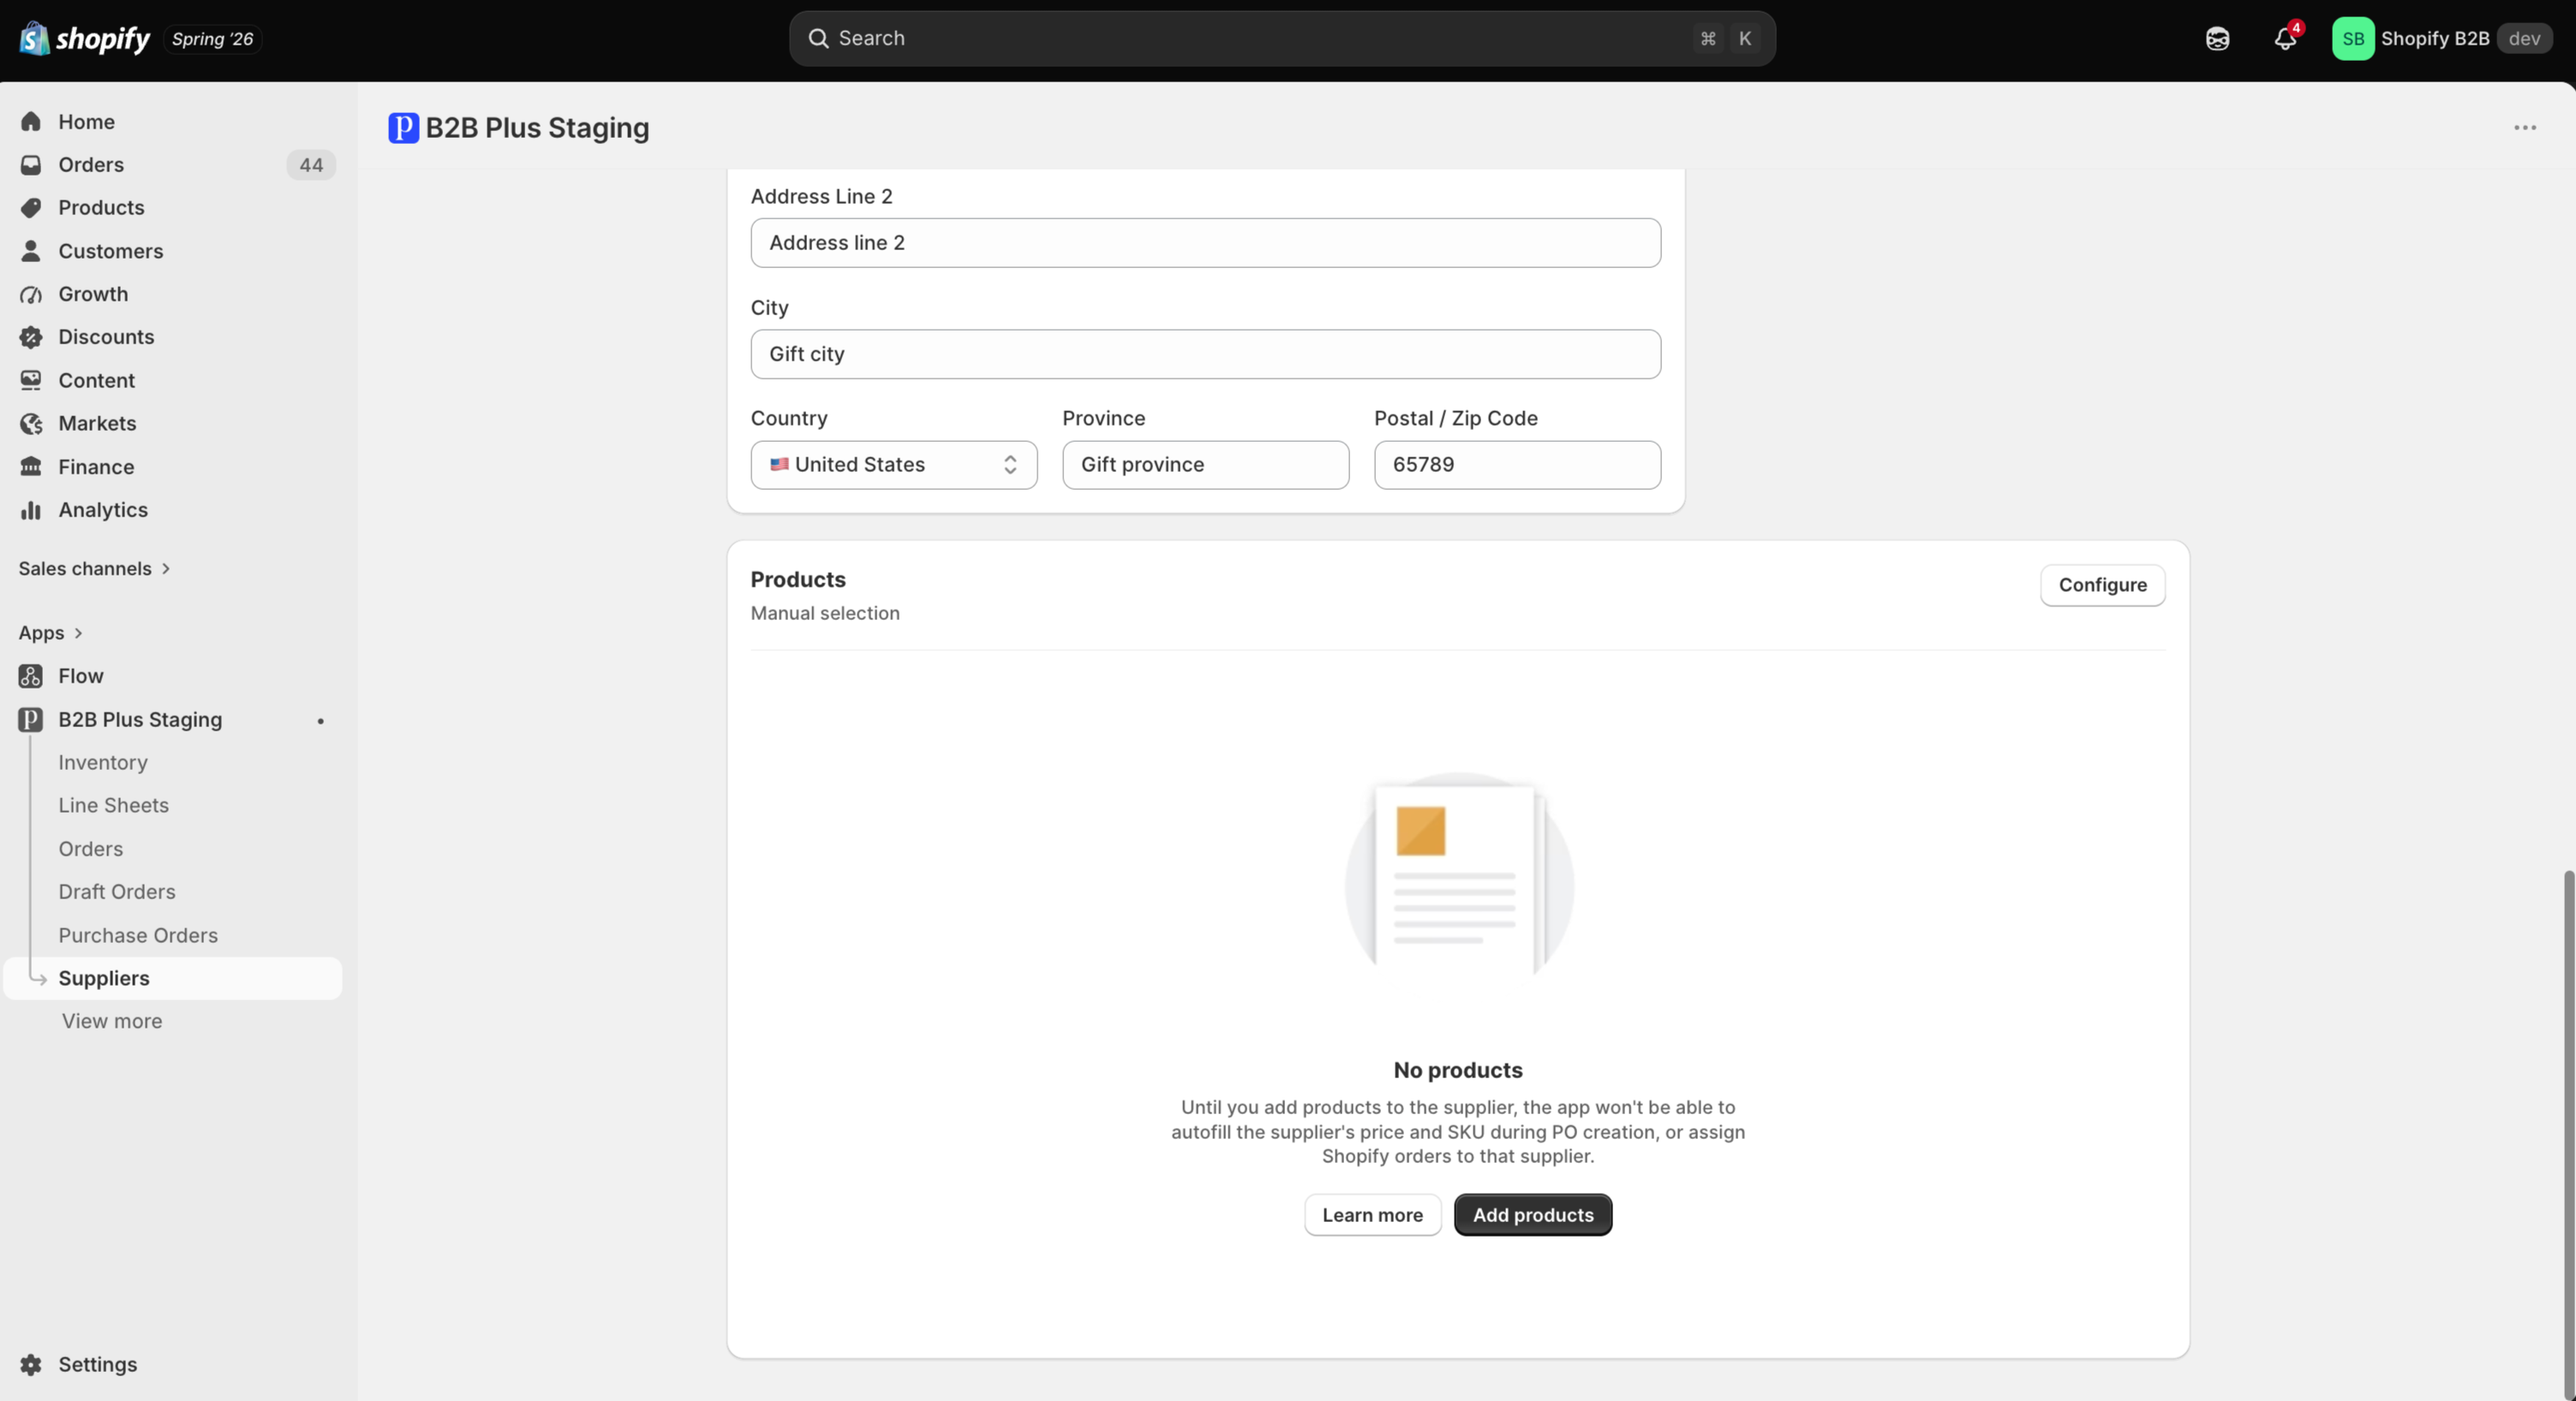Viewport: 2576px width, 1401px height.
Task: Go to Inventory in B2B Plus Staging
Action: (103, 762)
